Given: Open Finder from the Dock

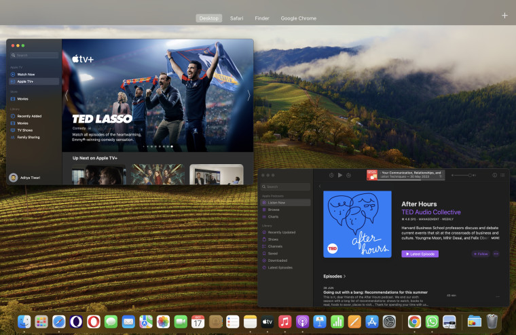Looking at the screenshot, I should 24,321.
